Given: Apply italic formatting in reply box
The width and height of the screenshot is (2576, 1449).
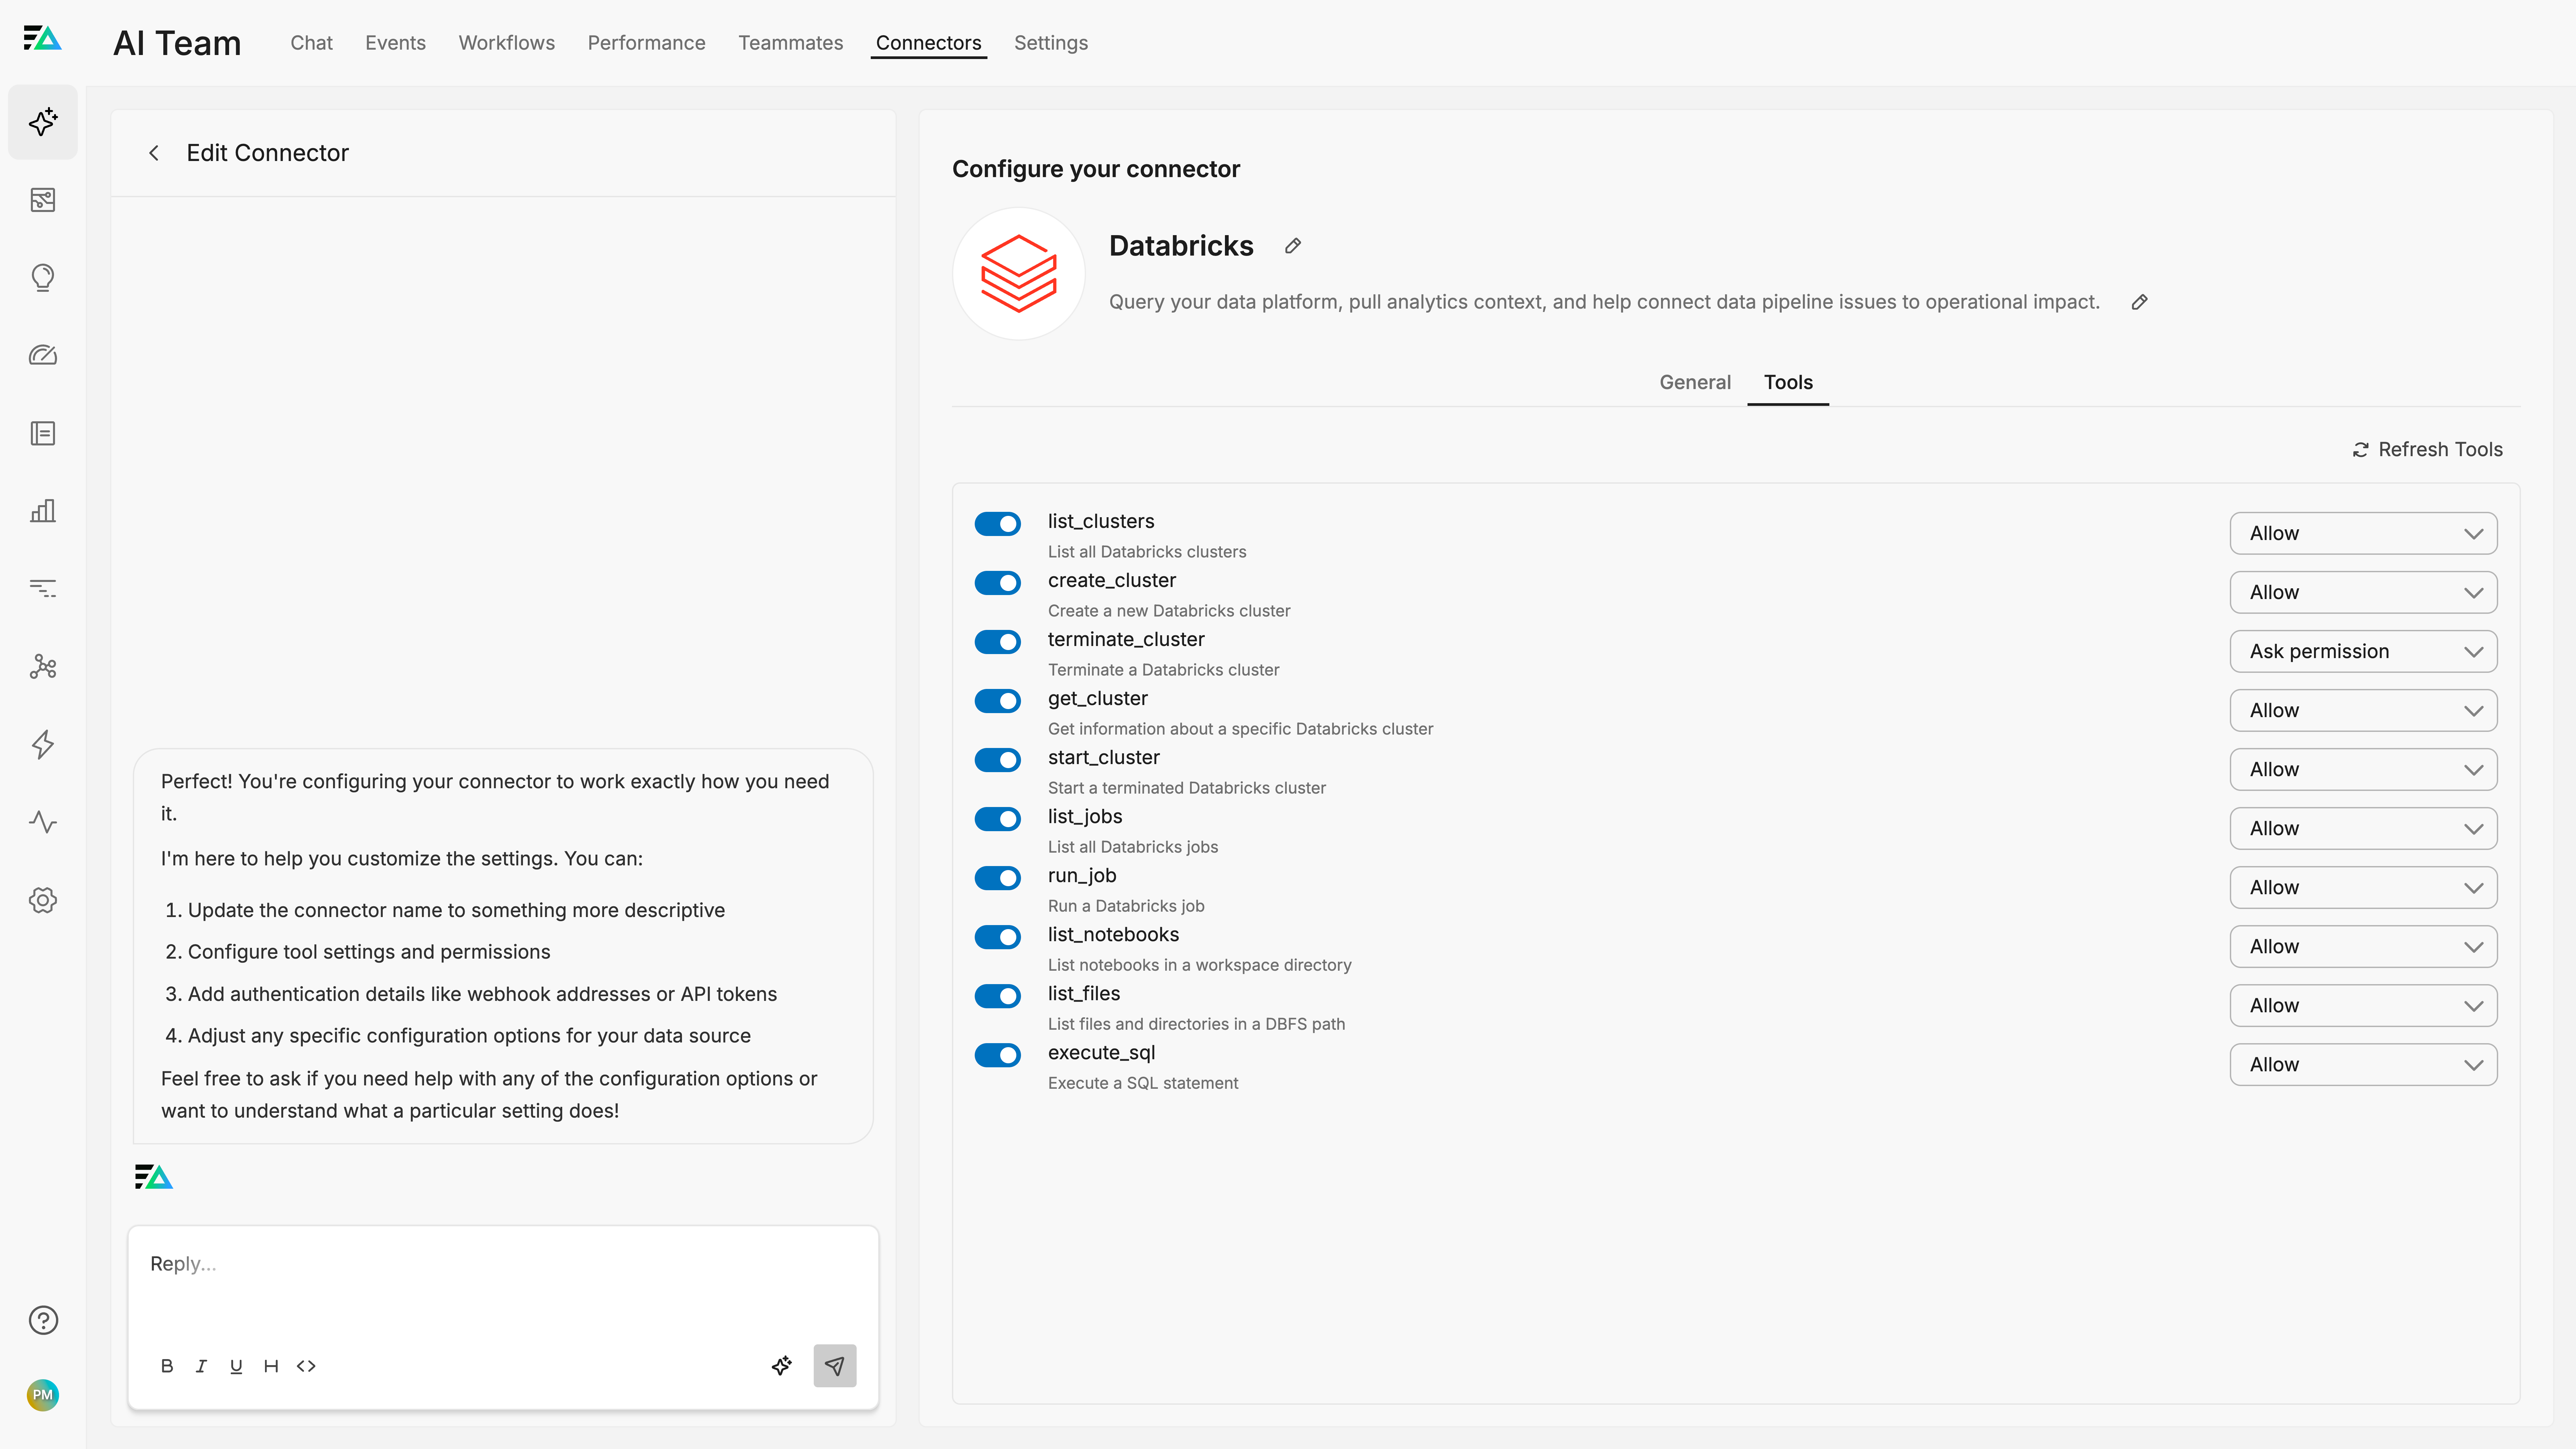Looking at the screenshot, I should pyautogui.click(x=201, y=1366).
